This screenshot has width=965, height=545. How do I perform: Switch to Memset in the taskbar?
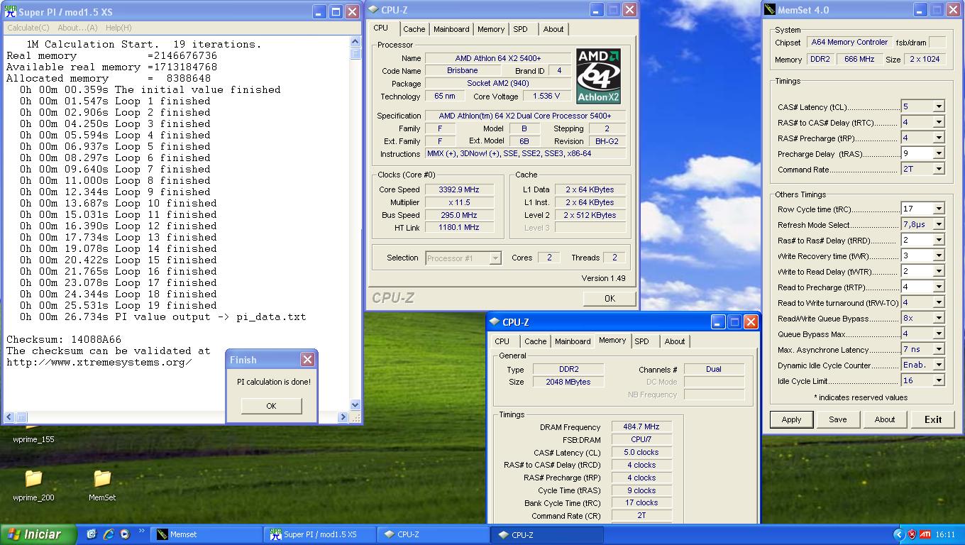tap(206, 534)
